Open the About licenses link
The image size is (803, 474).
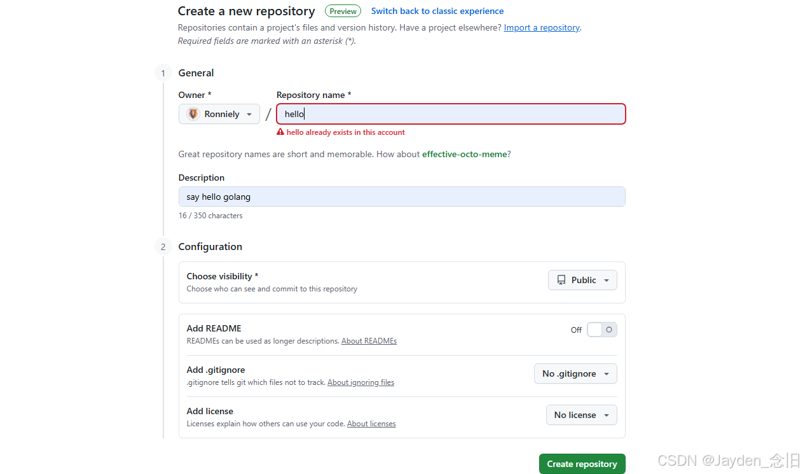click(371, 424)
